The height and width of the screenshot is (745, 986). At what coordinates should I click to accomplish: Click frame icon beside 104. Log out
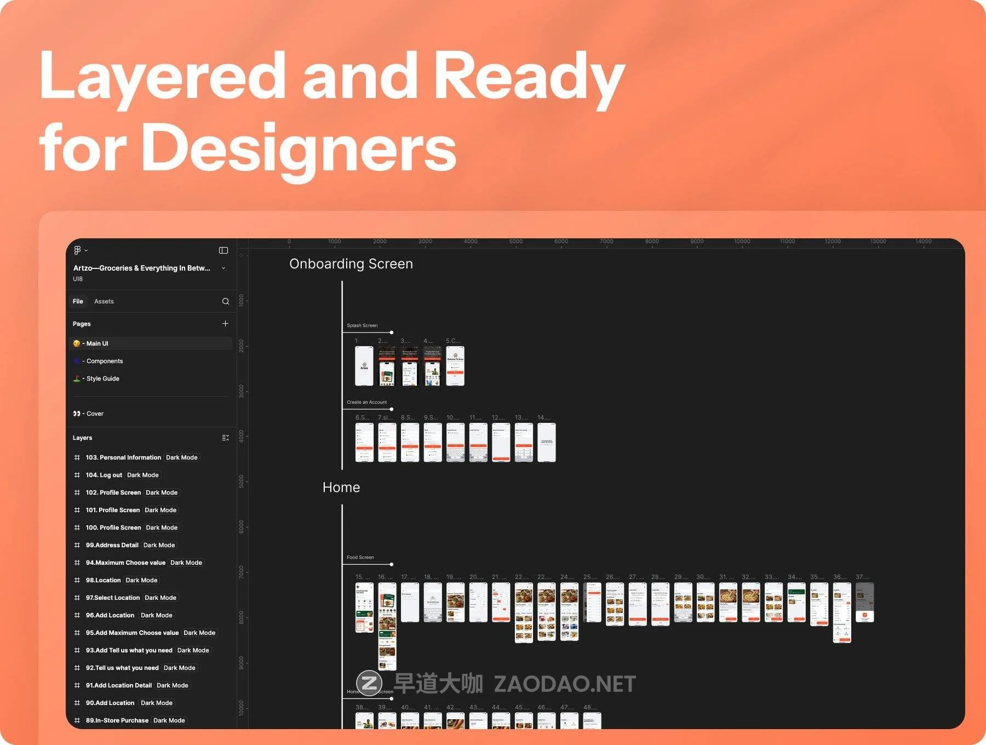(x=77, y=475)
